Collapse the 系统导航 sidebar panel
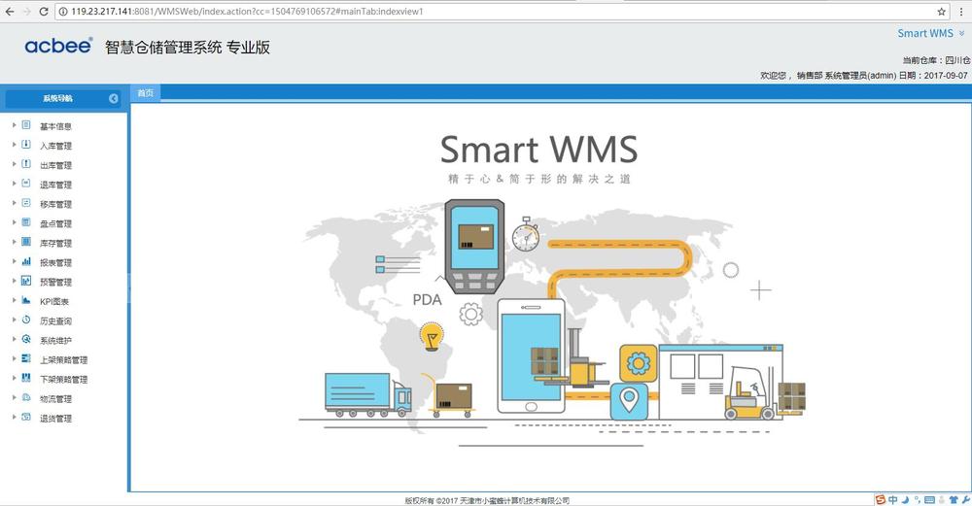Screen dimensions: 972x506 [114, 98]
